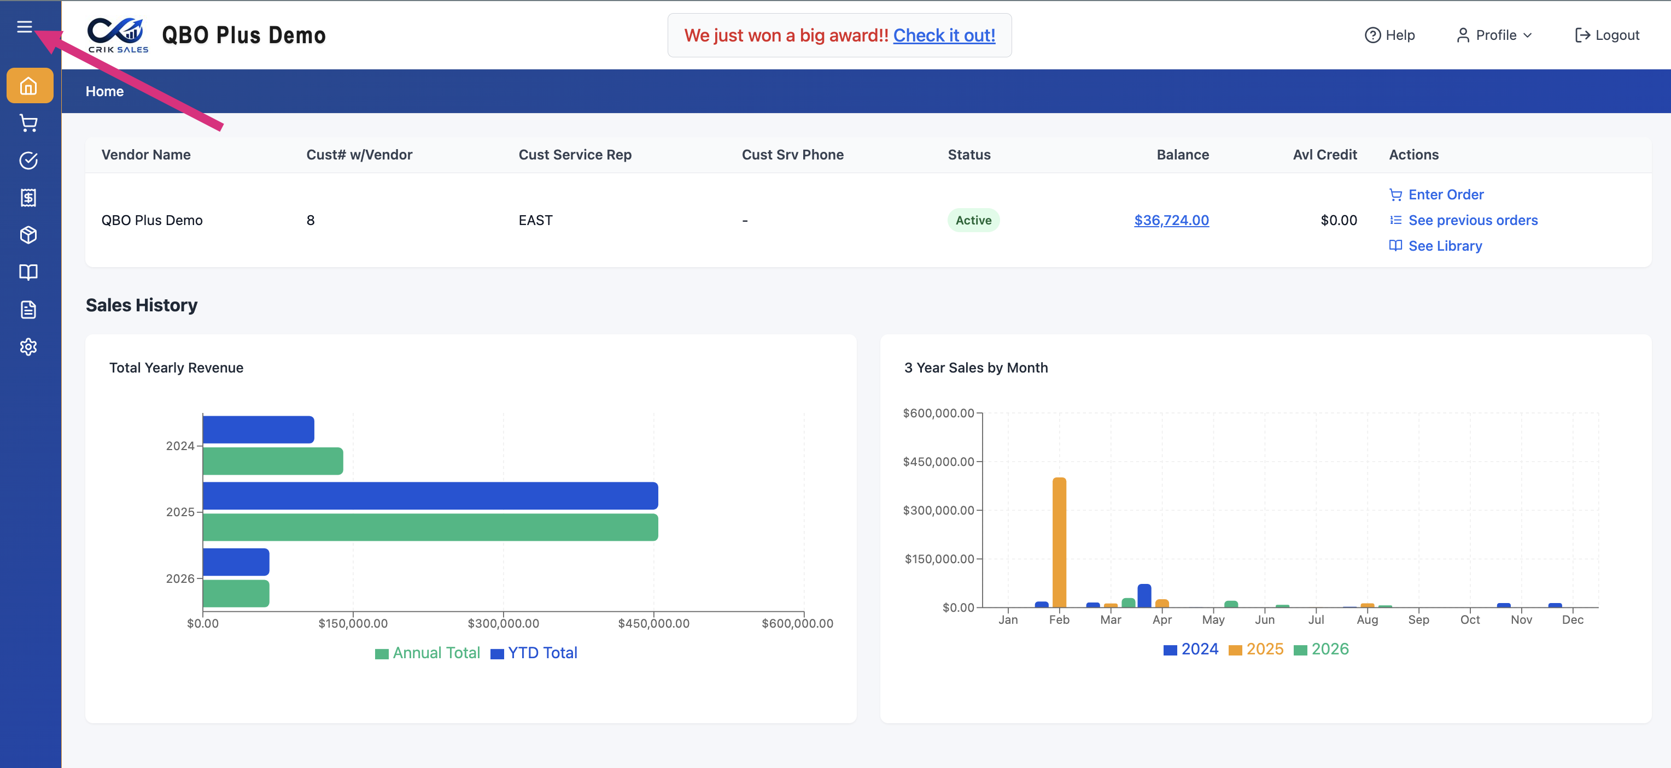Image resolution: width=1671 pixels, height=768 pixels.
Task: Click the QBO Plus Demo vendor cell
Action: pyautogui.click(x=152, y=220)
